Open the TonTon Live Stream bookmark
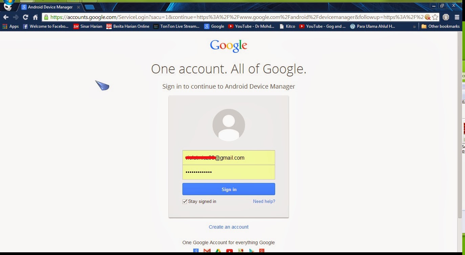465x255 pixels. pyautogui.click(x=176, y=26)
